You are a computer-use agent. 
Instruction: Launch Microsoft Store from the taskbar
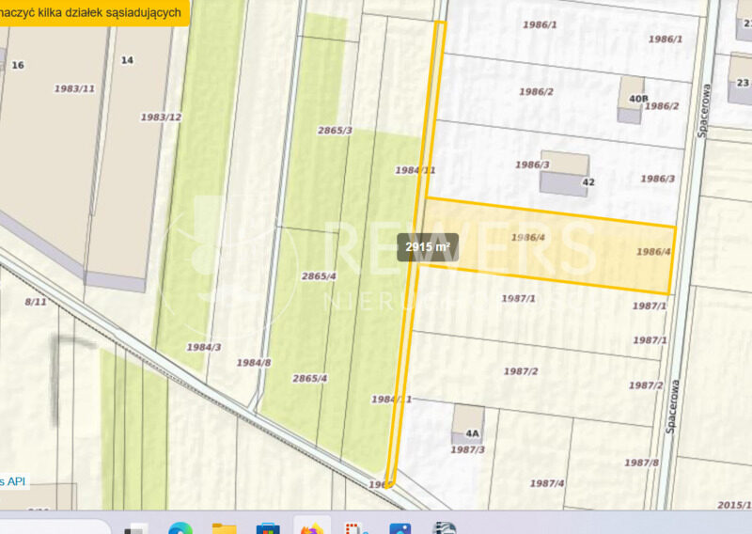(x=268, y=528)
